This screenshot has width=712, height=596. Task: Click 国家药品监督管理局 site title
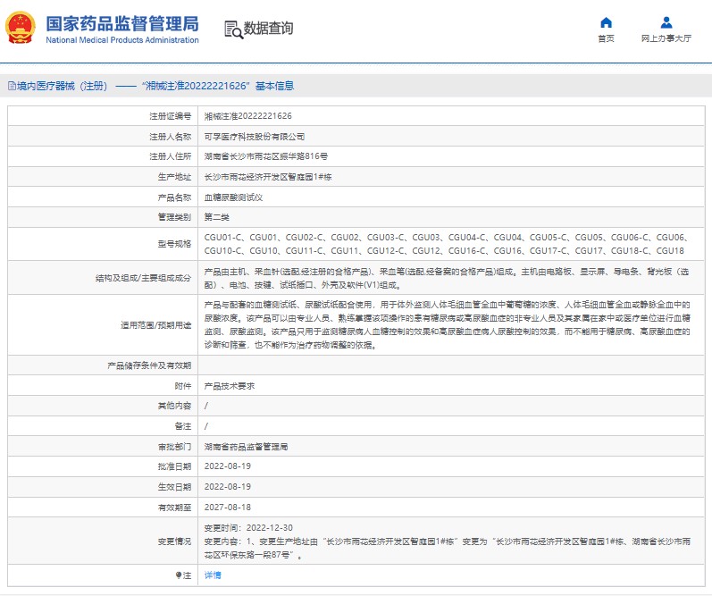122,23
